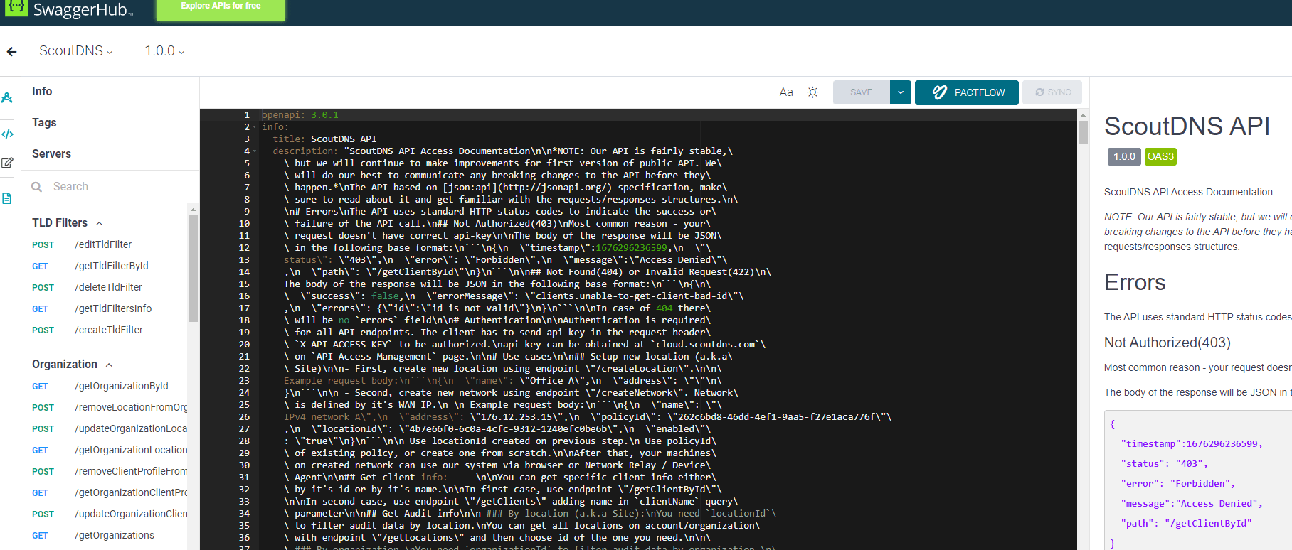Screen dimensions: 1292x550
Task: Toggle the editor light theme sun icon
Action: tap(812, 92)
